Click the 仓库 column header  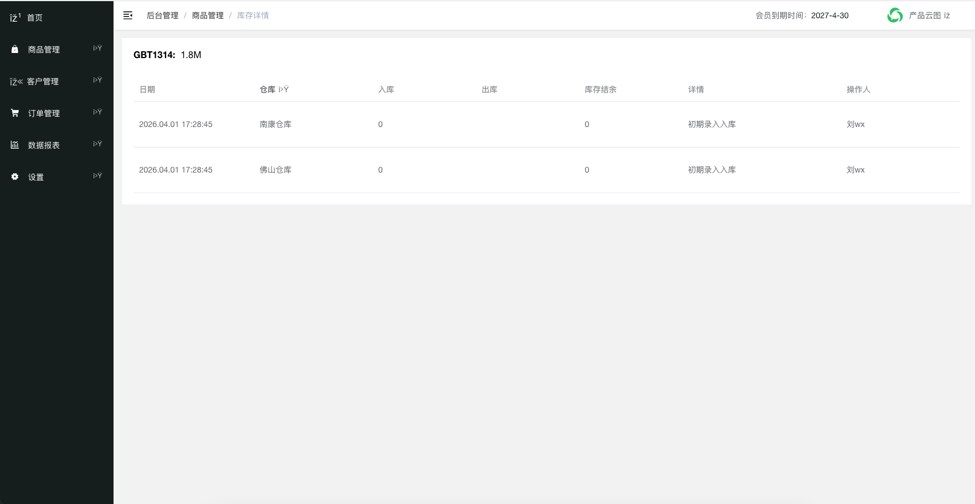point(268,89)
